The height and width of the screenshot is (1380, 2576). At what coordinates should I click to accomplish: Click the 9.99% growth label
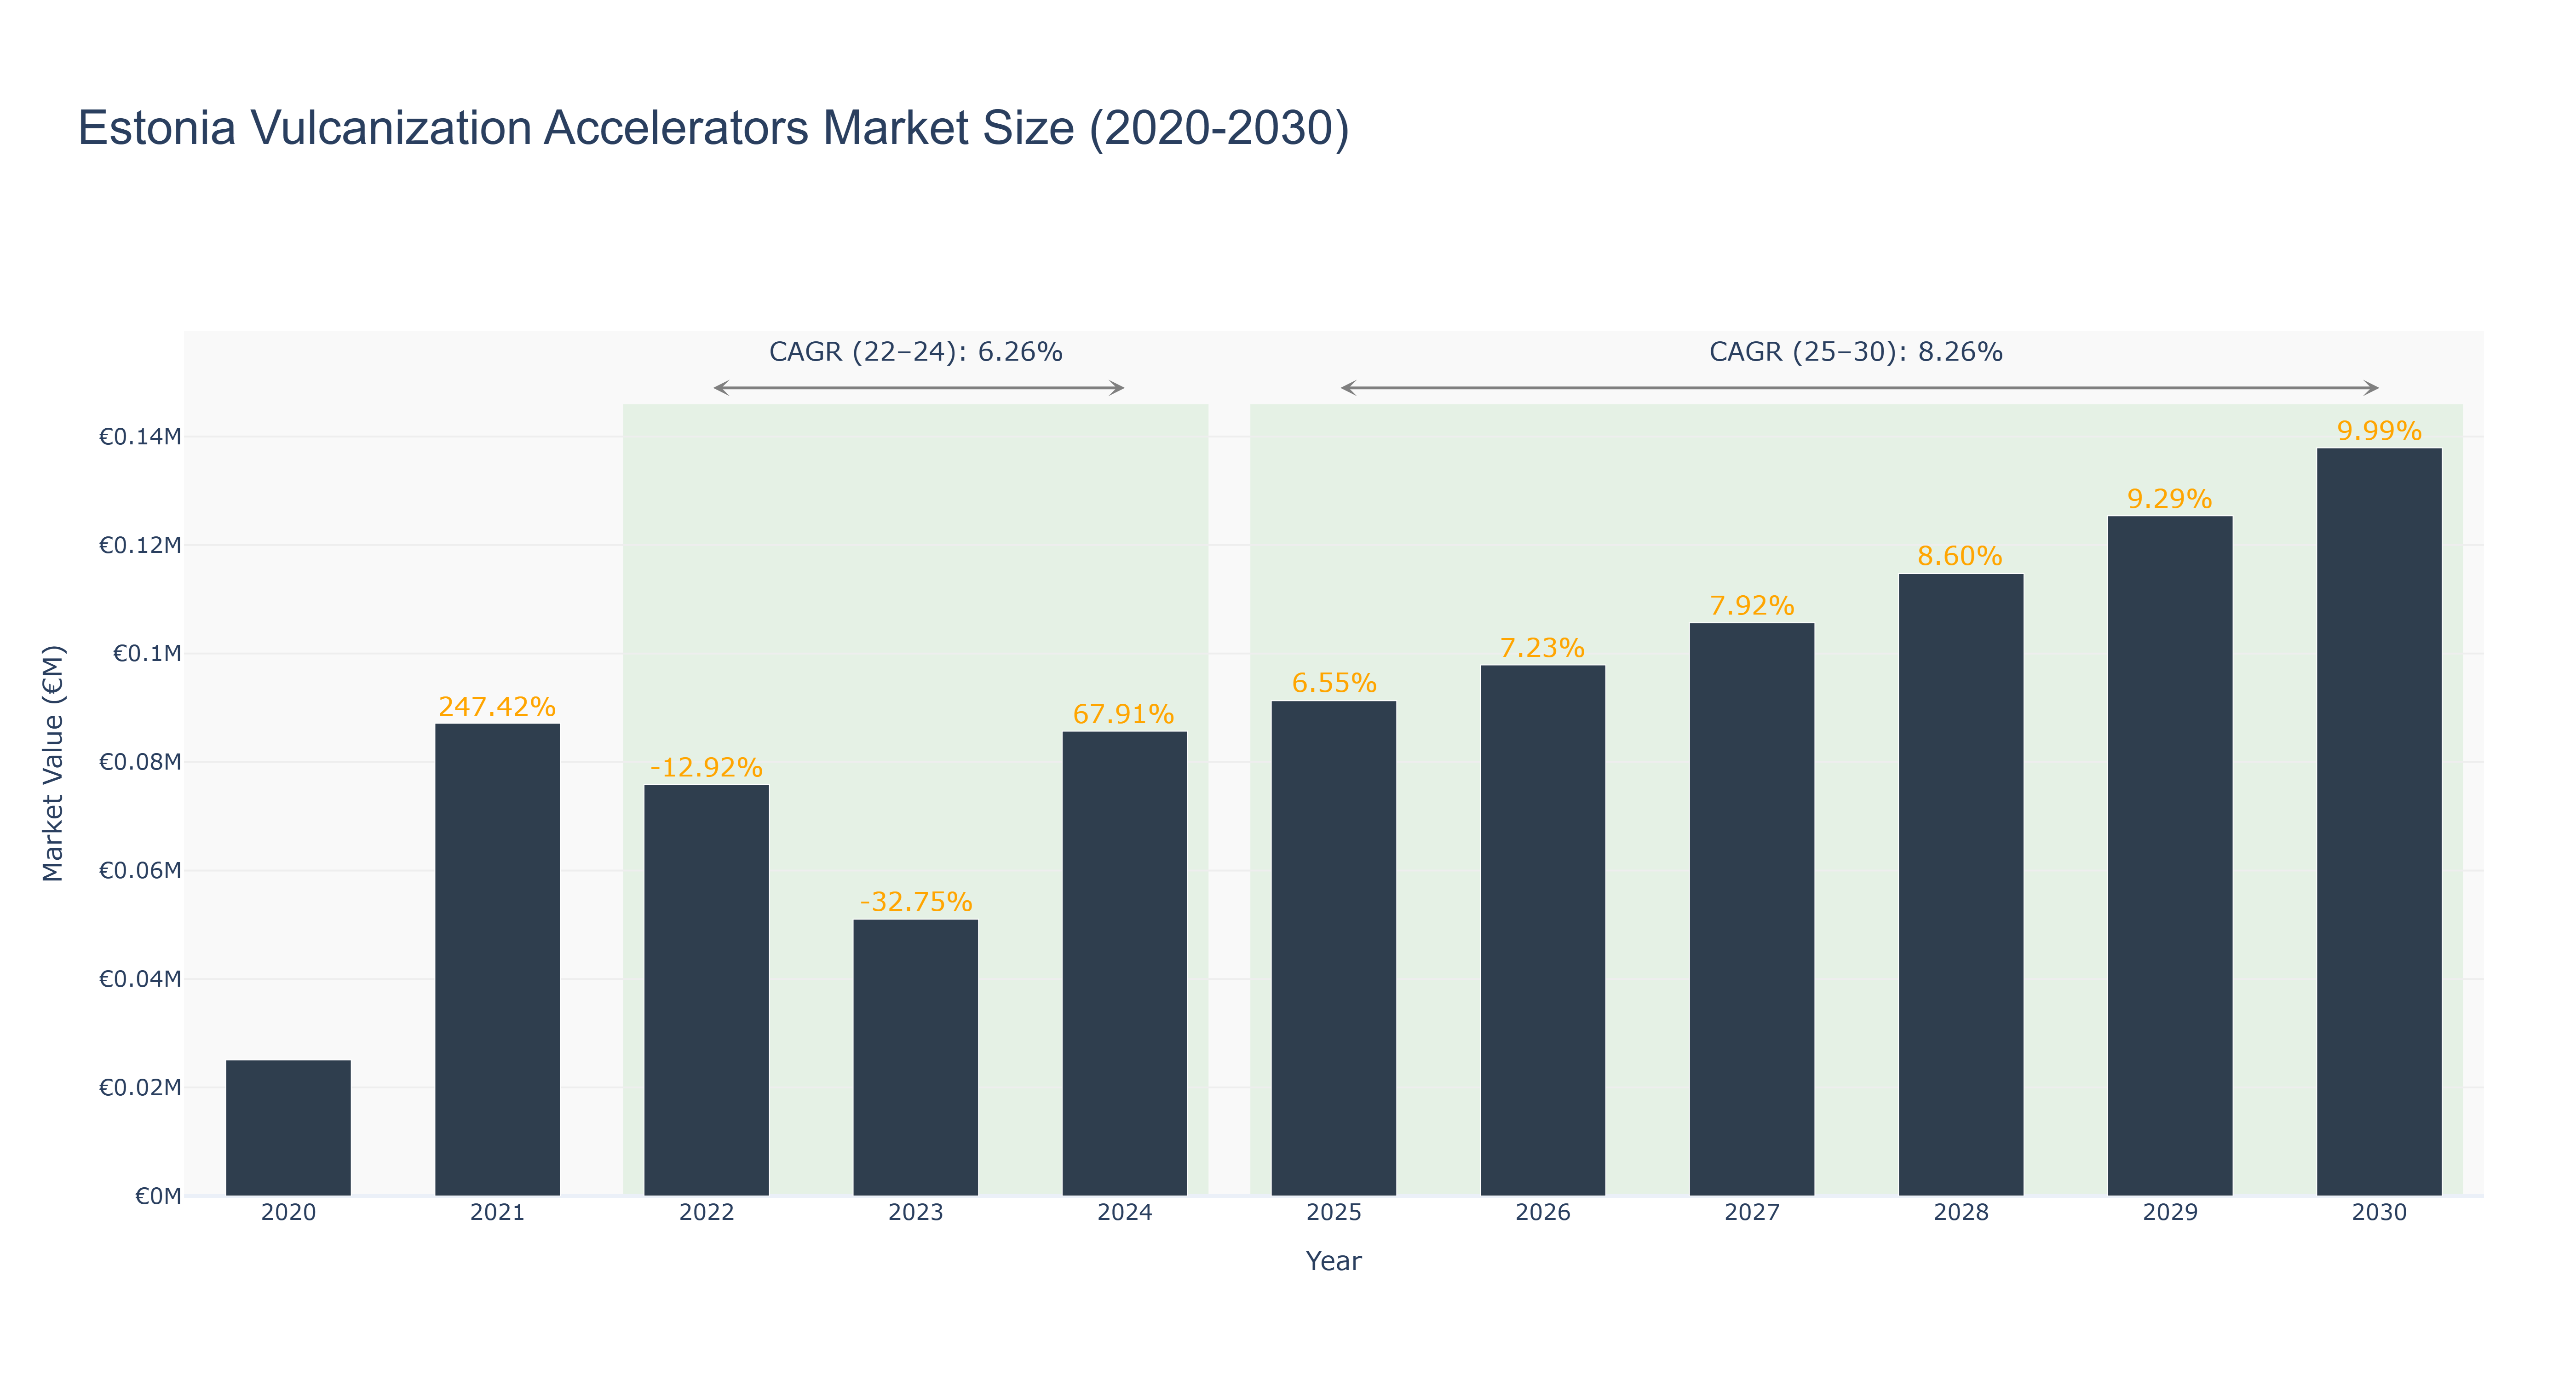[2378, 431]
